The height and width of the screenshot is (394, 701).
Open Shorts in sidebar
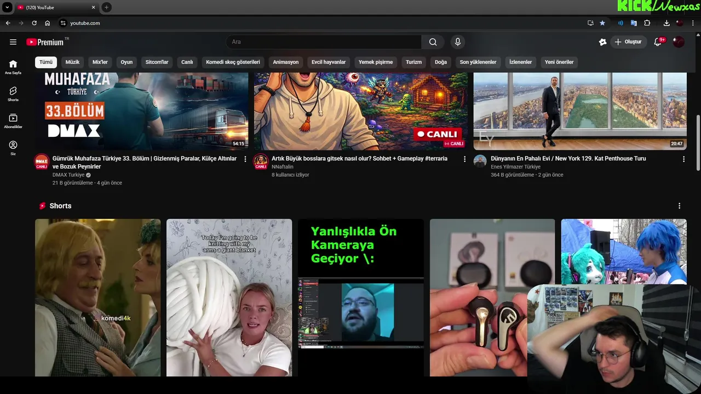[13, 94]
